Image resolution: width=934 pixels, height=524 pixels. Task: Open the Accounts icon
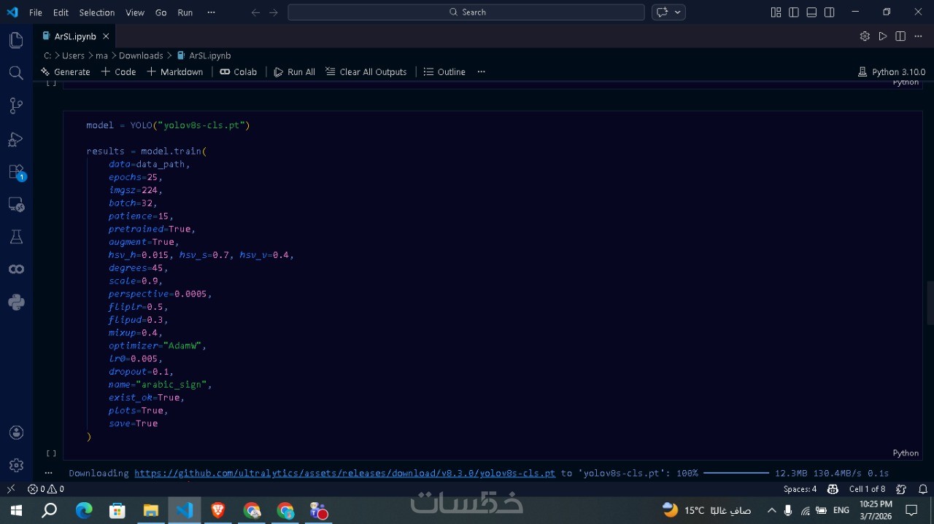(16, 433)
